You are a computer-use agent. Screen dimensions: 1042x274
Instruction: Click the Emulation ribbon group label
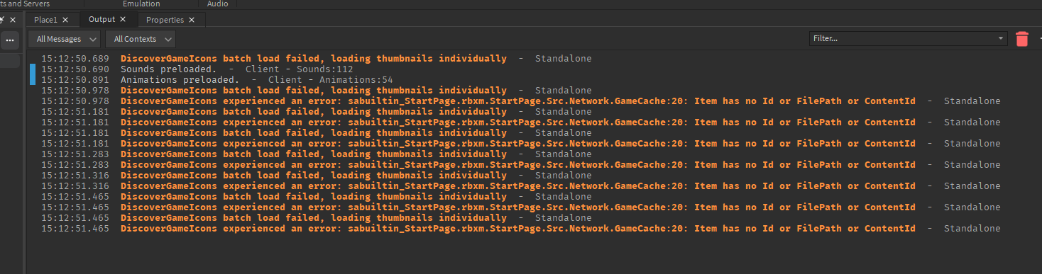click(x=141, y=4)
